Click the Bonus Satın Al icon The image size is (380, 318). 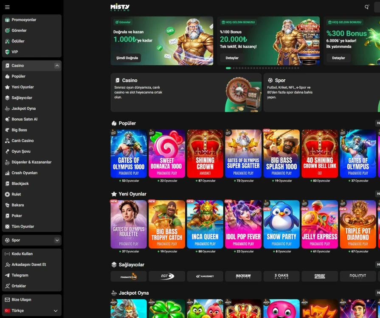[x=7, y=119]
